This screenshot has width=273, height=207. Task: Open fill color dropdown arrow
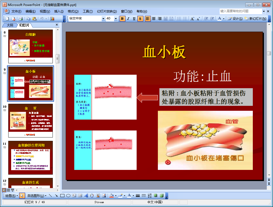[116, 196]
